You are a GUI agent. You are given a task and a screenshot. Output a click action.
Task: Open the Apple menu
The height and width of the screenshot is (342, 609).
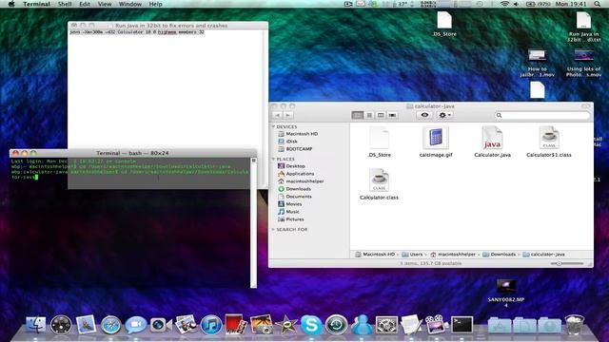point(11,4)
